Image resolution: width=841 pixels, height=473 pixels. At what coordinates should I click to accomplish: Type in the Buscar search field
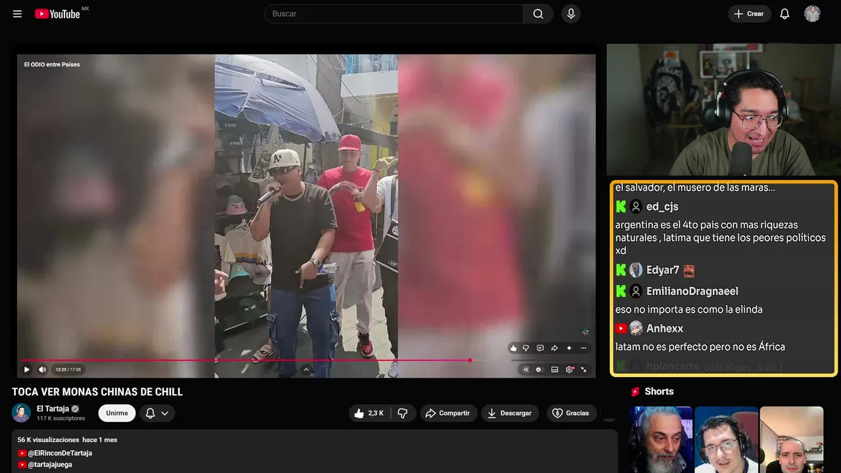(394, 14)
